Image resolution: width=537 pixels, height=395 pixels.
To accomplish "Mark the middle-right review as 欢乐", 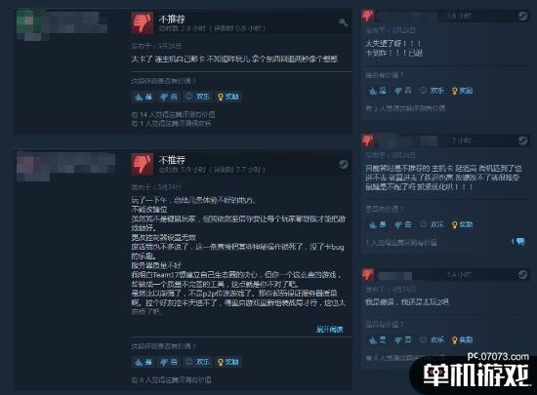I will click(433, 224).
